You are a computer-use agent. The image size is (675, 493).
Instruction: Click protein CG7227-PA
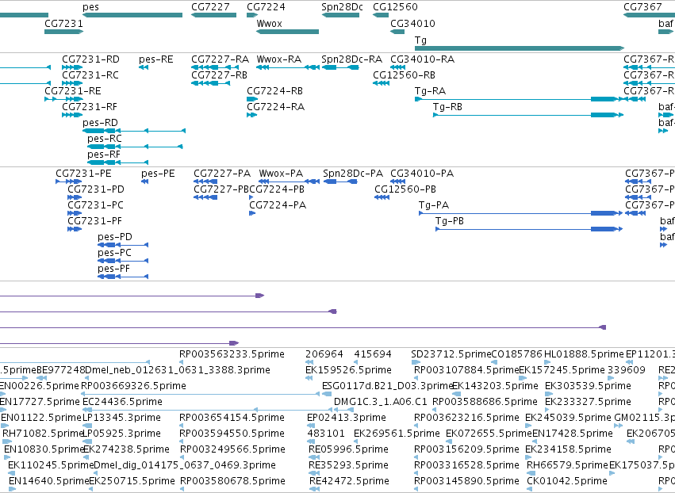[x=222, y=174]
